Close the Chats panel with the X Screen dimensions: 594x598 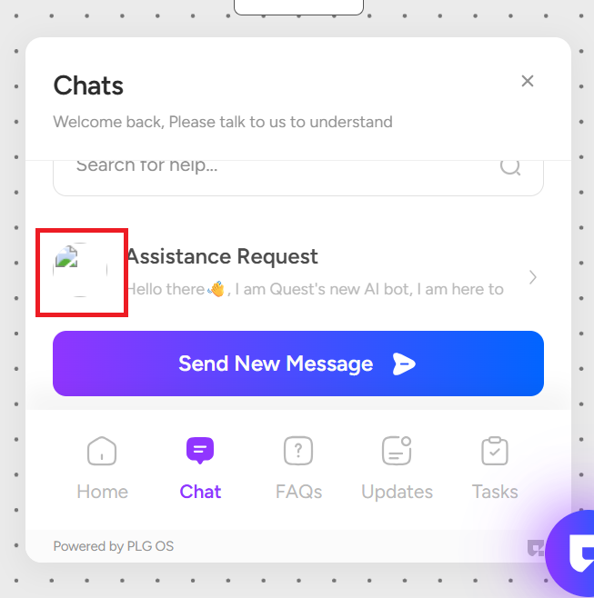click(x=528, y=81)
